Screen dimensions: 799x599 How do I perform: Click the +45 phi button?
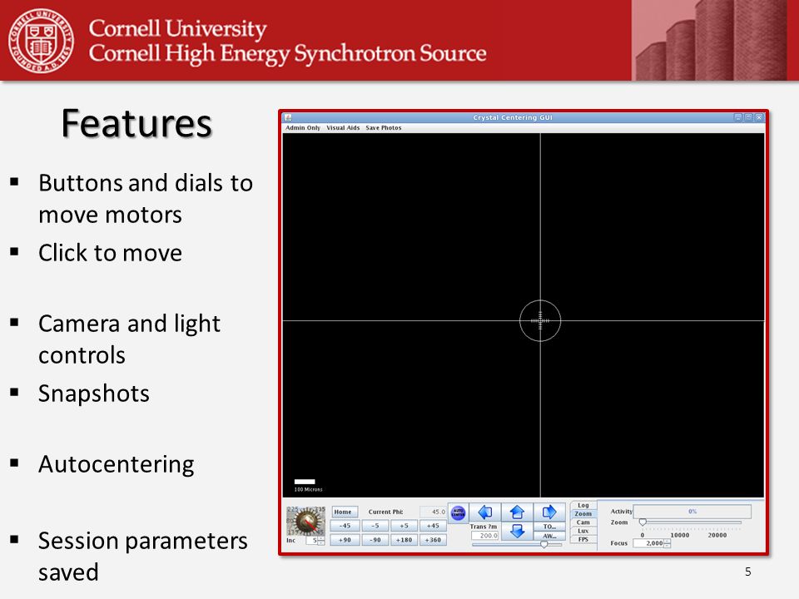433,526
